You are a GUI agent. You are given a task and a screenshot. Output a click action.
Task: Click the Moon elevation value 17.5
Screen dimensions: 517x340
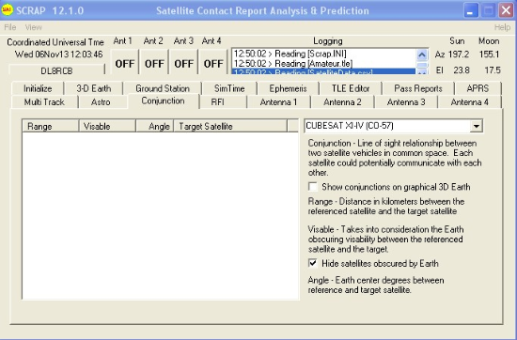click(493, 70)
